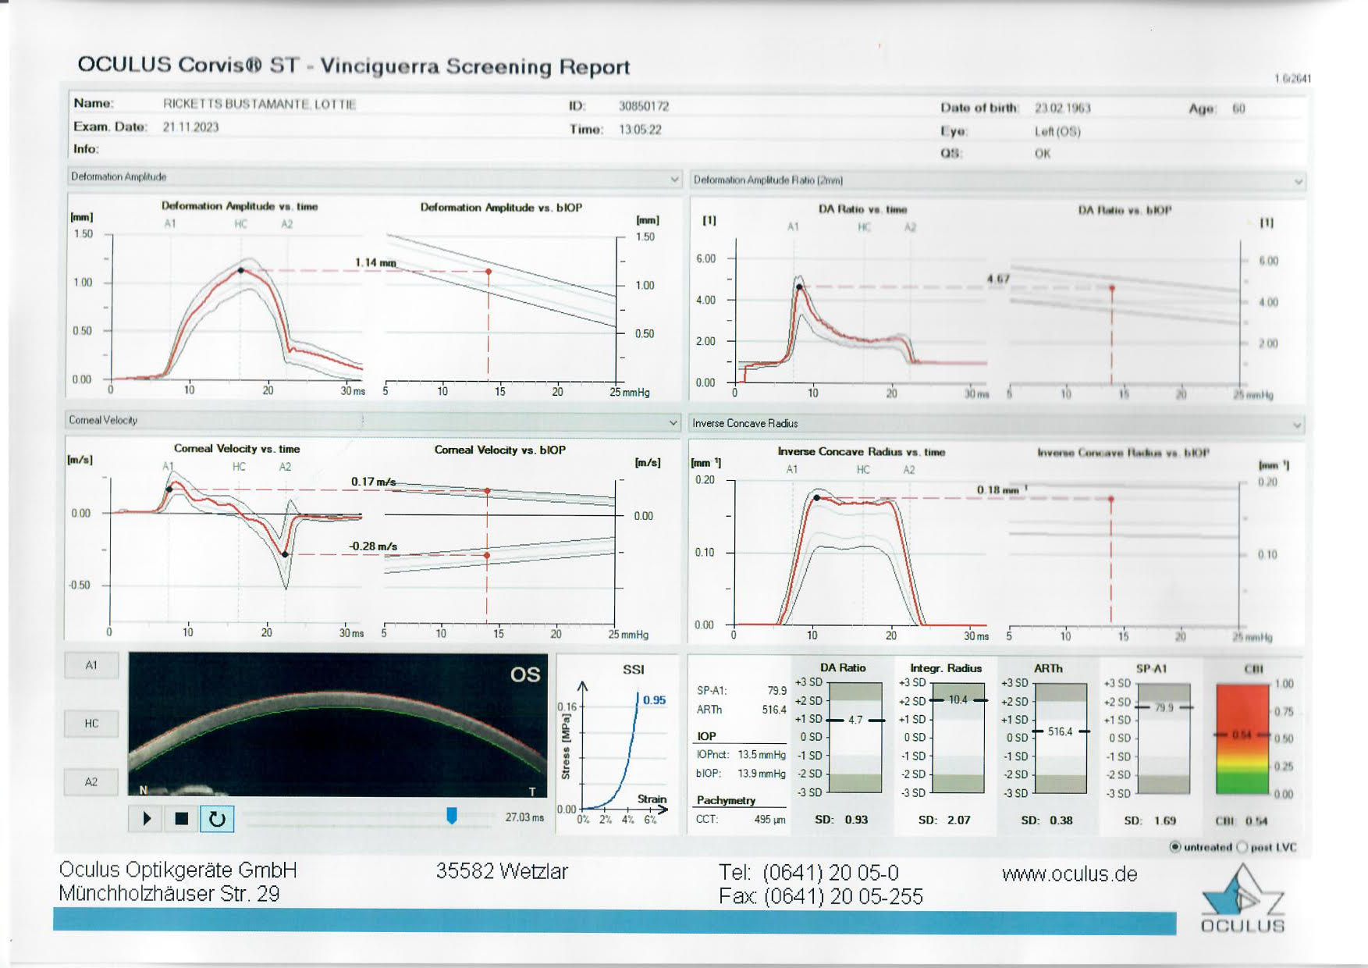
Task: Click the www.oculus.de web address
Action: point(1069,874)
